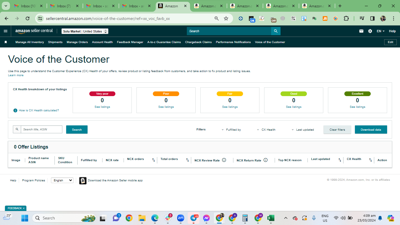Image resolution: width=400 pixels, height=225 pixels.
Task: Click the Amazon Seller mobile app icon in the footer
Action: (83, 180)
